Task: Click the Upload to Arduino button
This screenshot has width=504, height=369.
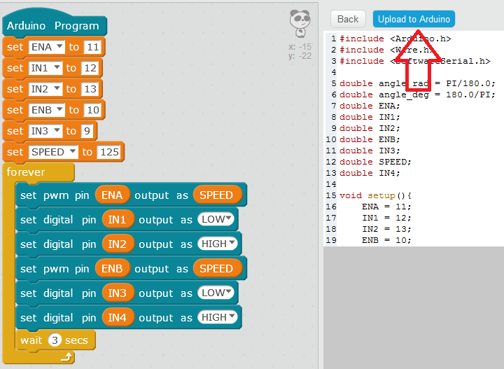Action: 414,19
